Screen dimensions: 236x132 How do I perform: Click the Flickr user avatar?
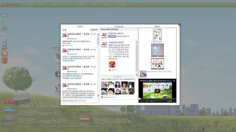(143, 74)
